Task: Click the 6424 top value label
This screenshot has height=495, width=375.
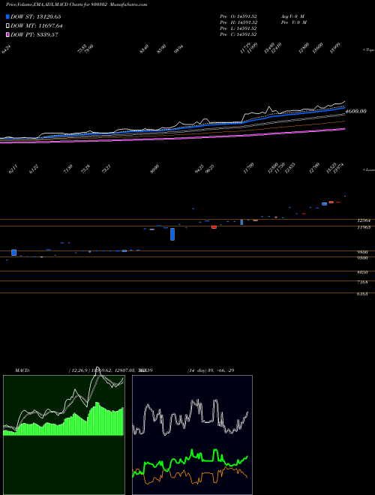Action: tap(6, 49)
